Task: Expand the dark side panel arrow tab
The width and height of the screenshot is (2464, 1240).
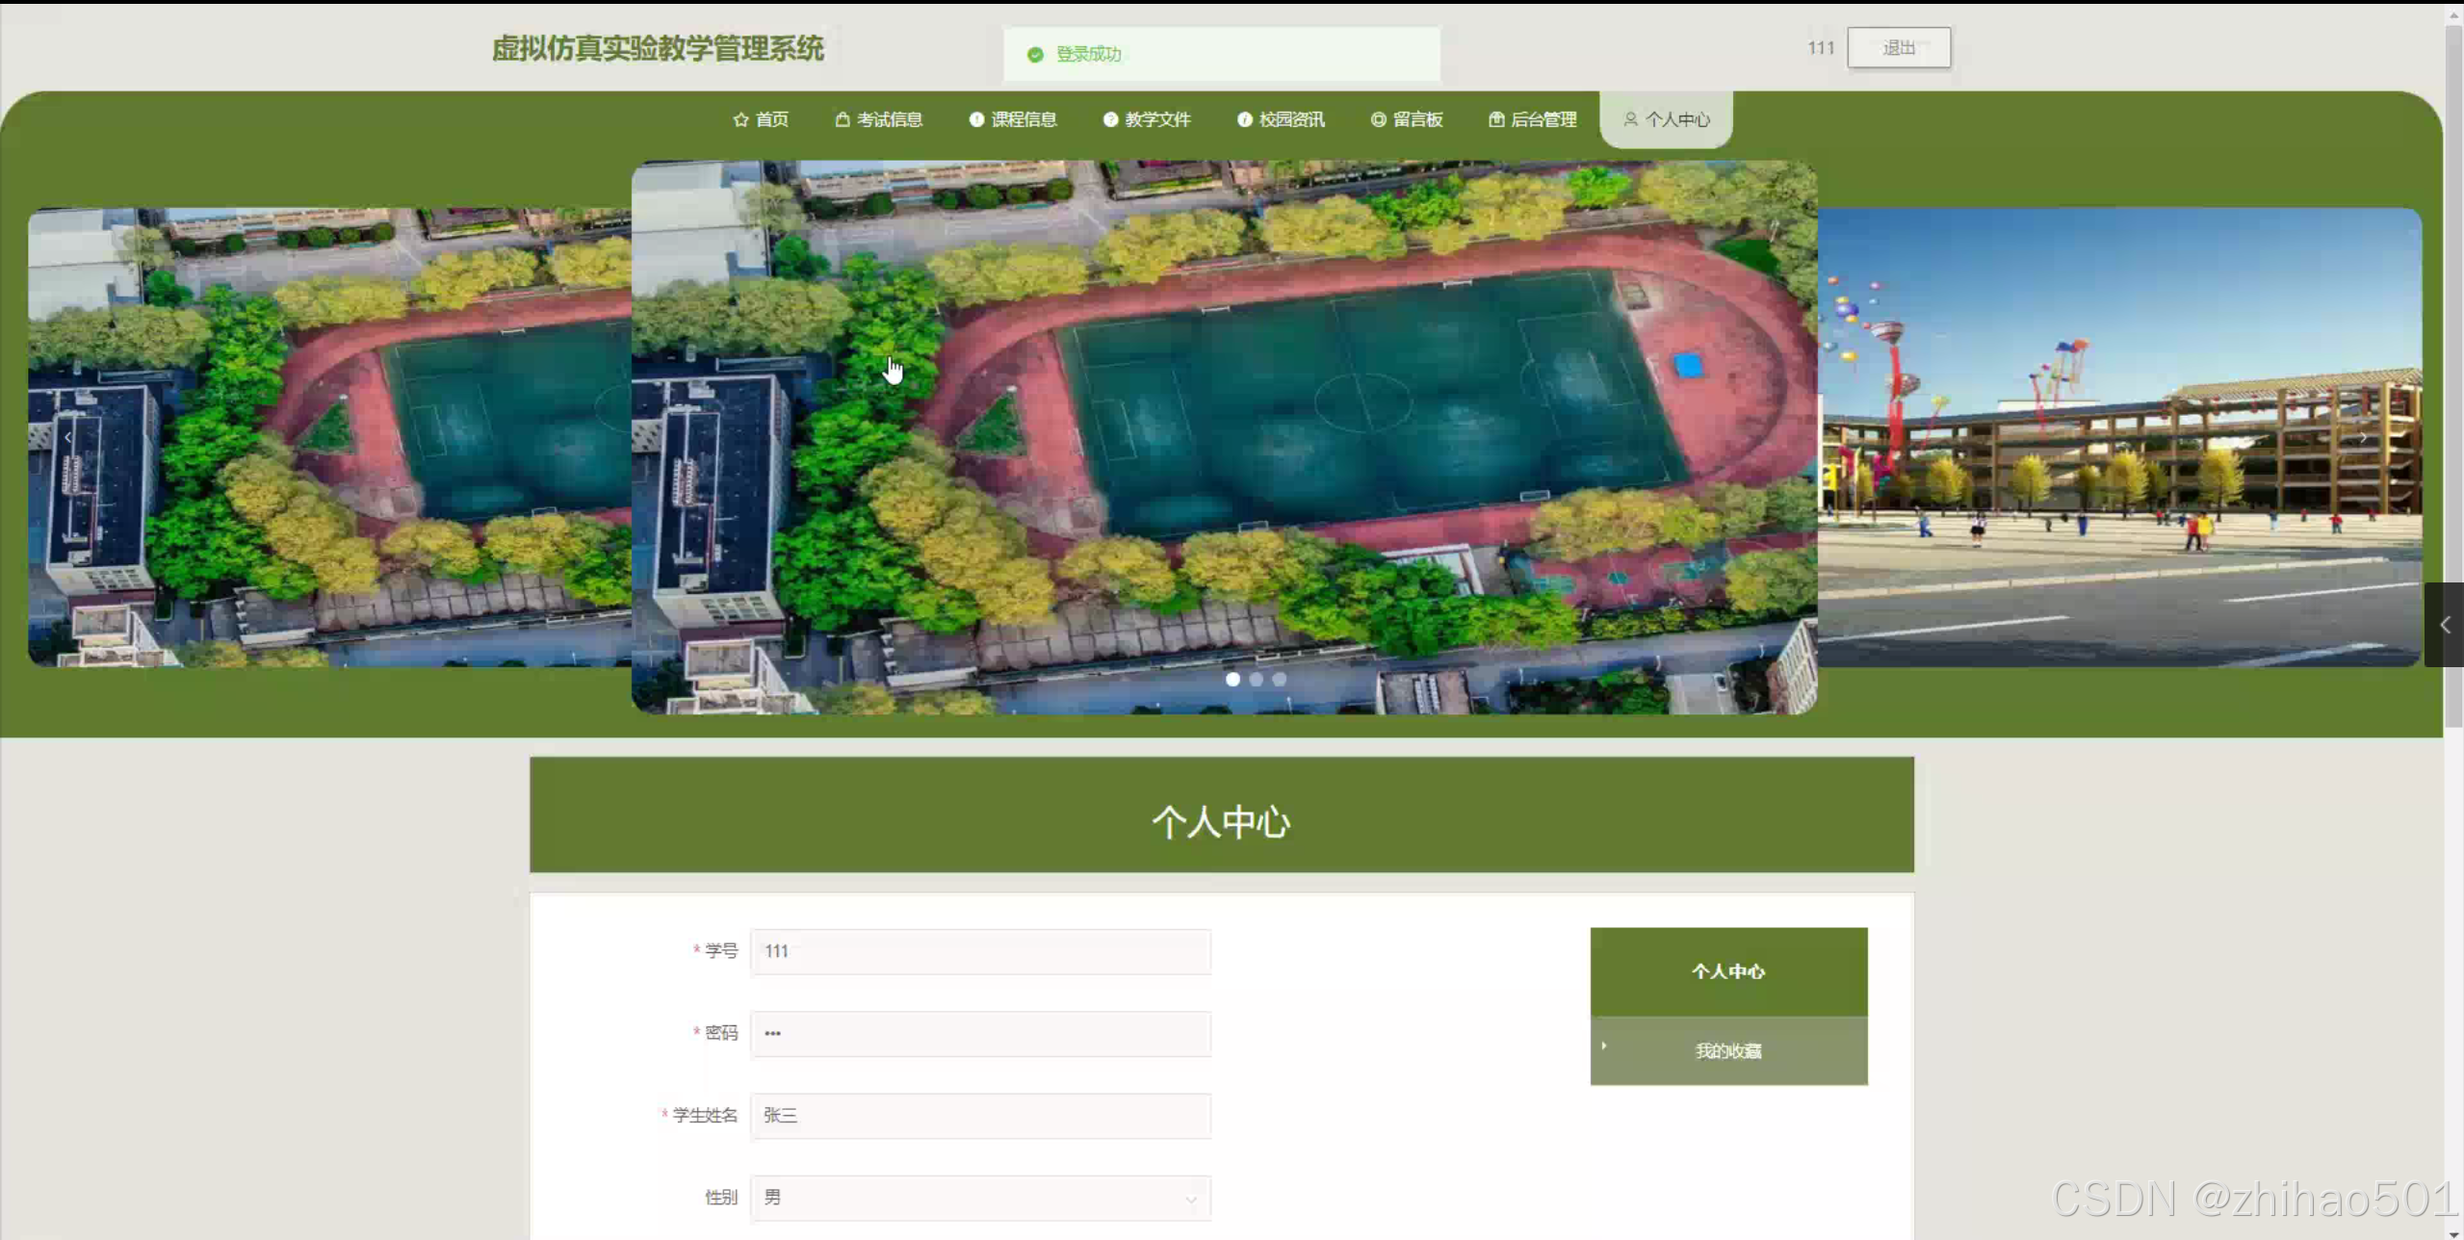Action: [x=2444, y=625]
